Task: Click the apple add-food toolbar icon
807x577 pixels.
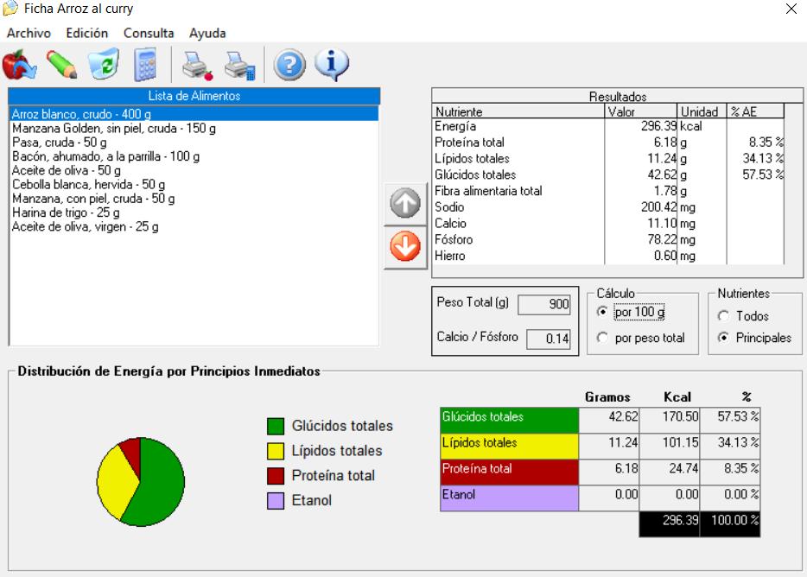Action: [19, 65]
